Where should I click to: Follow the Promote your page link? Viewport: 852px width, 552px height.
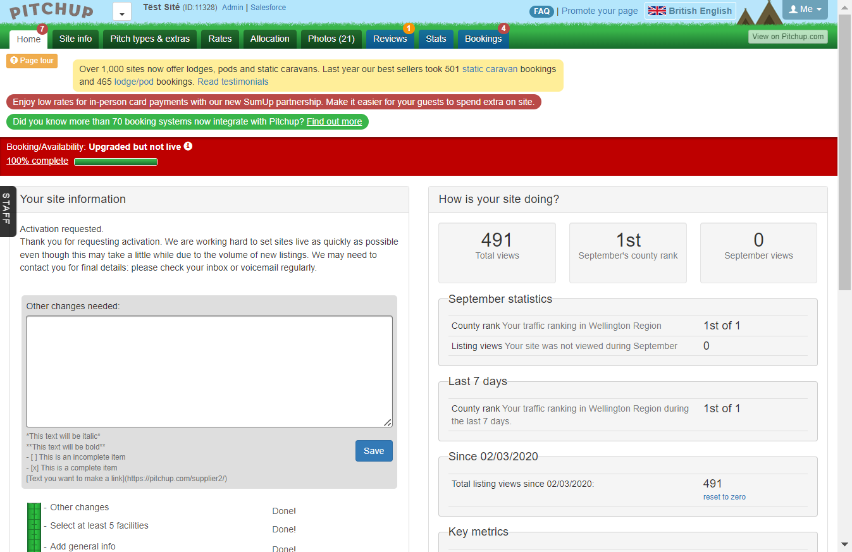tap(600, 11)
